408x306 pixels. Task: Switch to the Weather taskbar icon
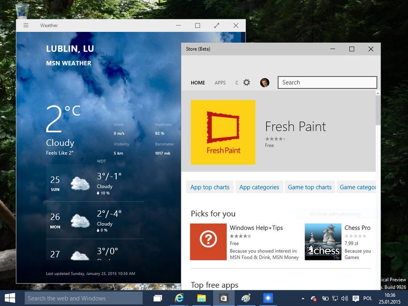[x=268, y=298]
